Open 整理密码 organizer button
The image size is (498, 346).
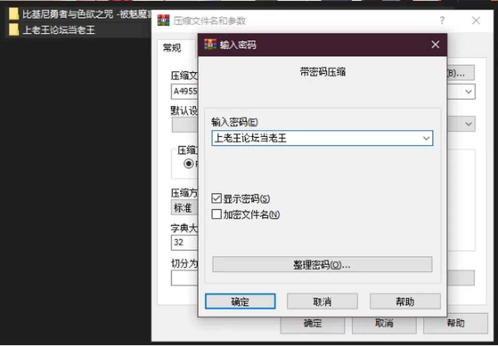322,265
